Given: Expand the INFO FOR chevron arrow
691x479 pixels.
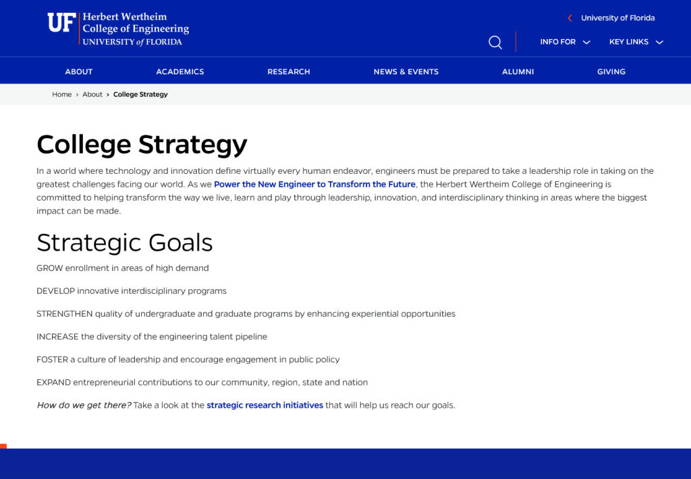Looking at the screenshot, I should click(x=586, y=42).
